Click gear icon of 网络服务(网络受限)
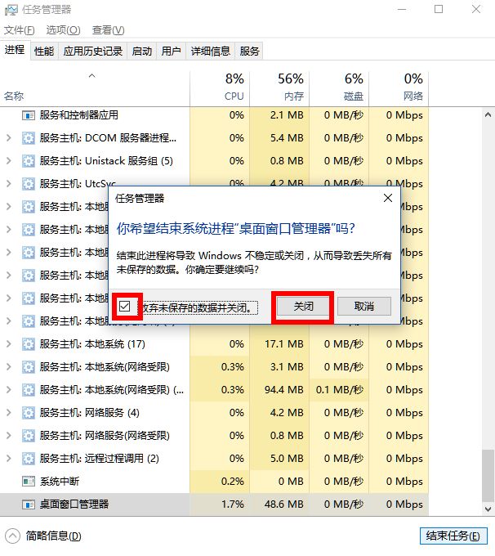 (29, 436)
